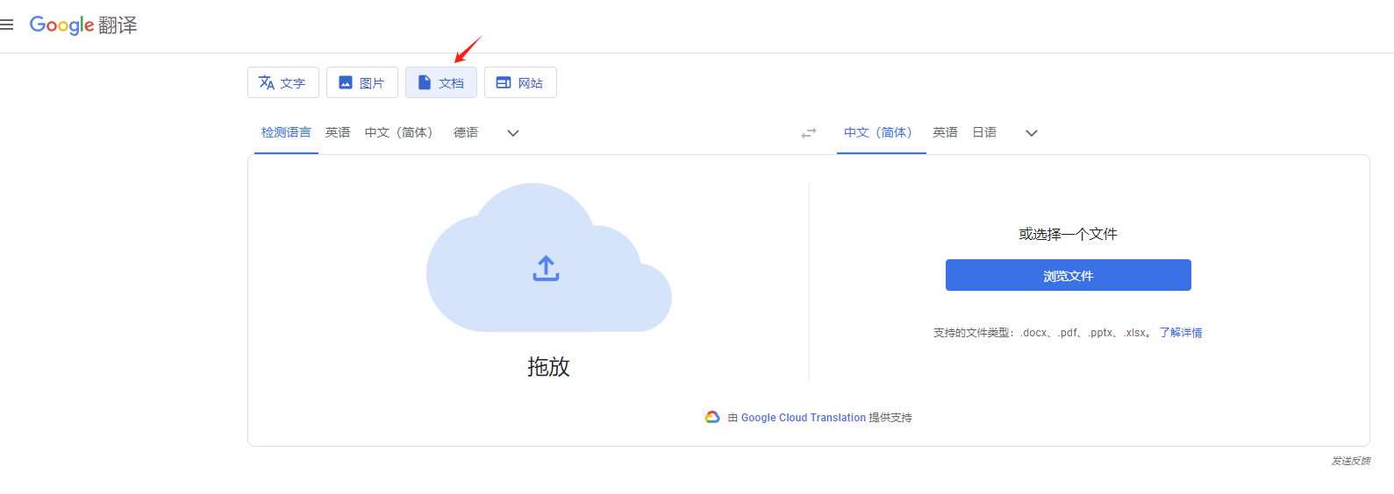Click the Google 翻译 logo
The image size is (1394, 494).
click(x=83, y=25)
